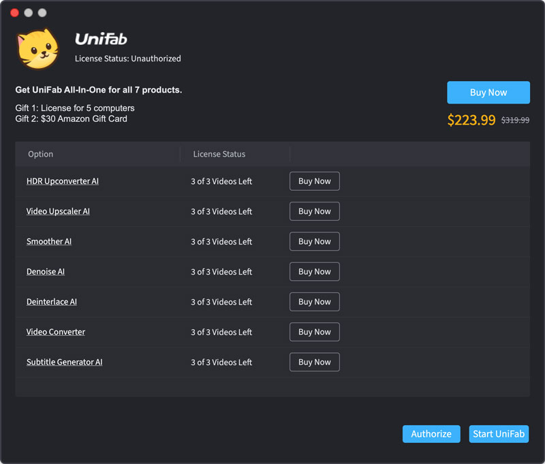Click Denoise AI's '3 of 3 Videos Left'
Image resolution: width=545 pixels, height=464 pixels.
click(x=221, y=272)
